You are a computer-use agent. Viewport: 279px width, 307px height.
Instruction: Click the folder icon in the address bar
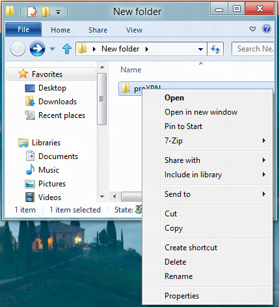click(83, 48)
